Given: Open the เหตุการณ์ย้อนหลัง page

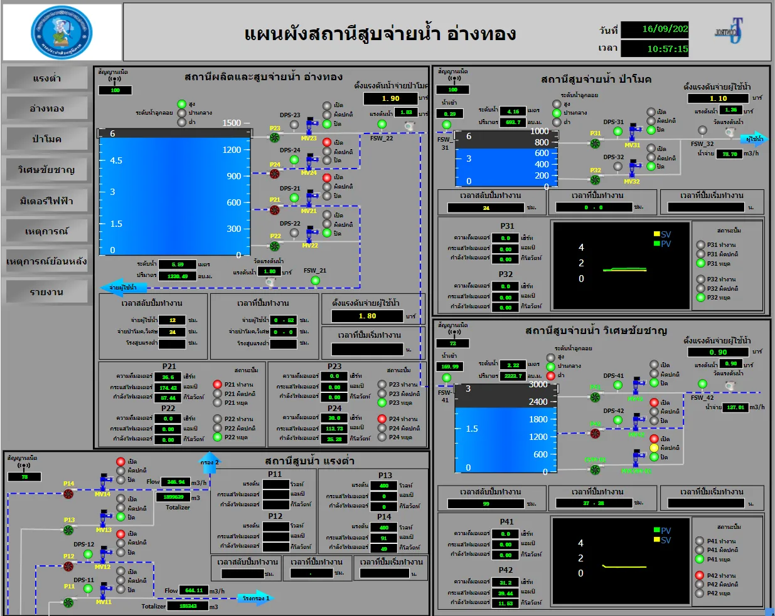Looking at the screenshot, I should click(x=46, y=261).
